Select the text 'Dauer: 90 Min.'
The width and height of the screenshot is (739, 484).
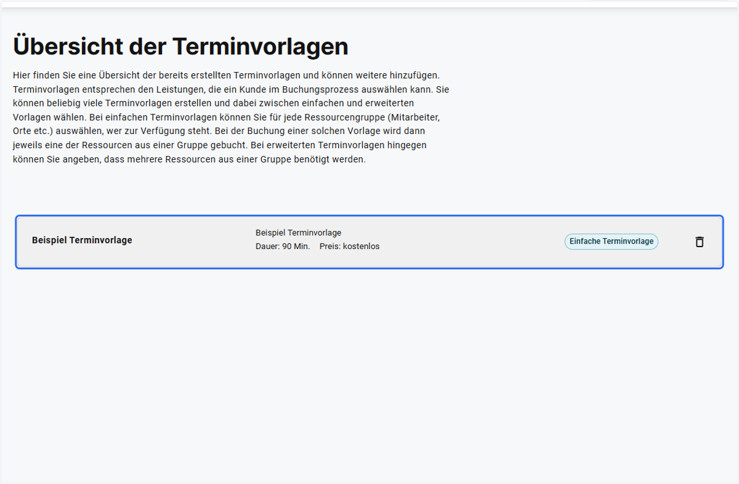pyautogui.click(x=283, y=247)
